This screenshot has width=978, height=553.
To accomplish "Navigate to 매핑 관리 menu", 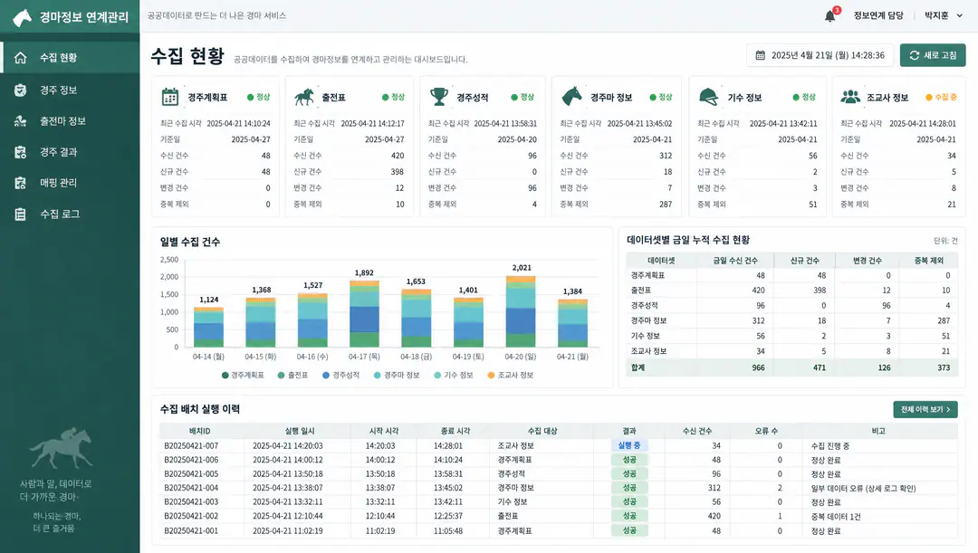I will point(59,183).
